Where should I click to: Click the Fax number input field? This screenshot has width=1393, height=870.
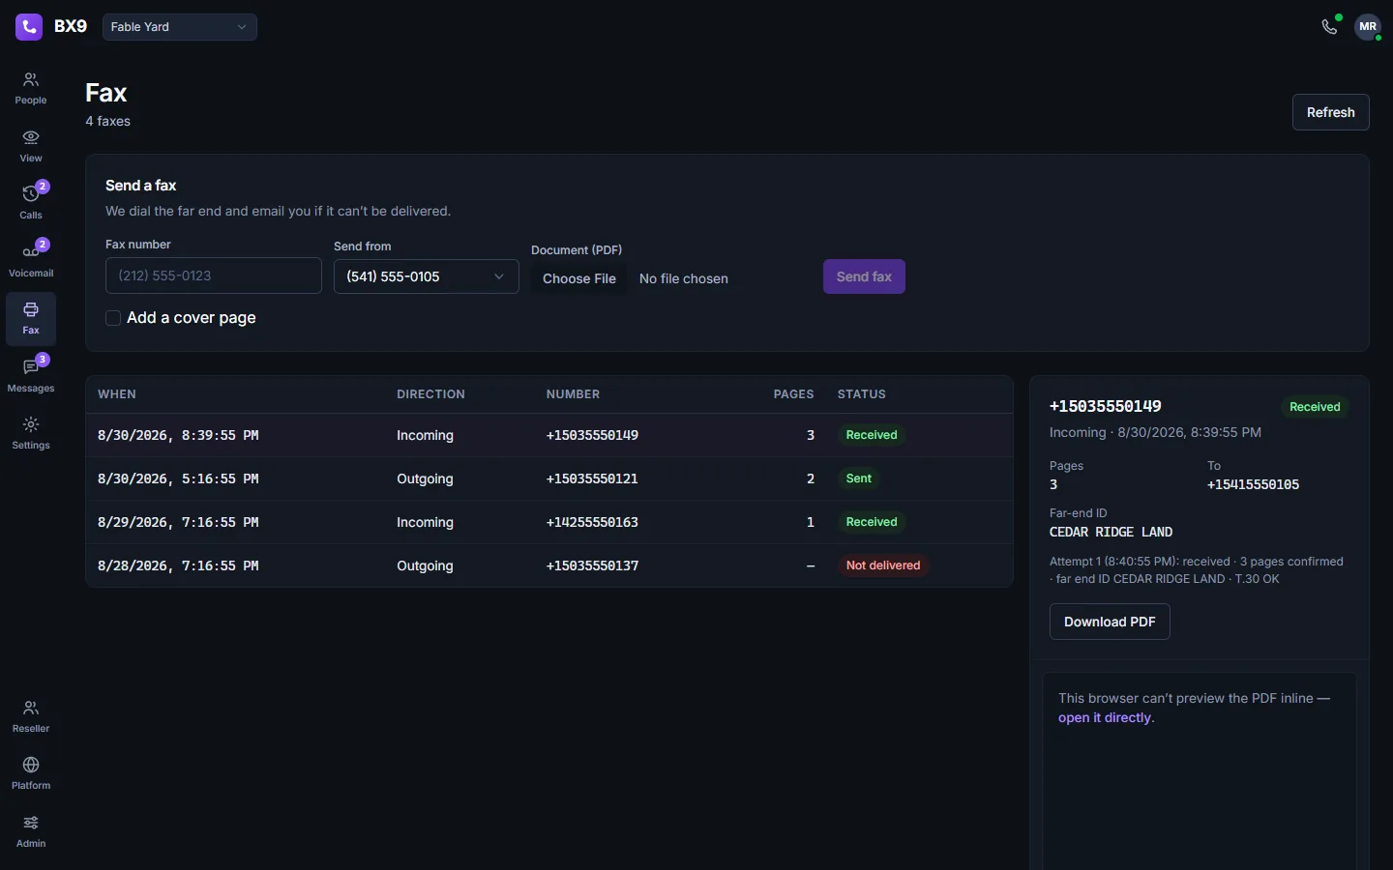[x=214, y=275]
